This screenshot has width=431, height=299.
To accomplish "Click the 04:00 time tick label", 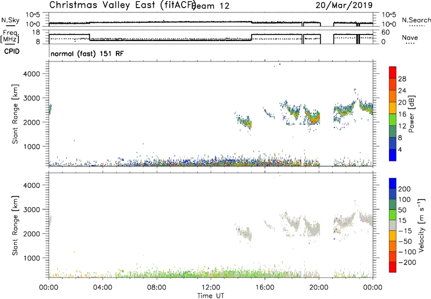I will click(x=102, y=288).
